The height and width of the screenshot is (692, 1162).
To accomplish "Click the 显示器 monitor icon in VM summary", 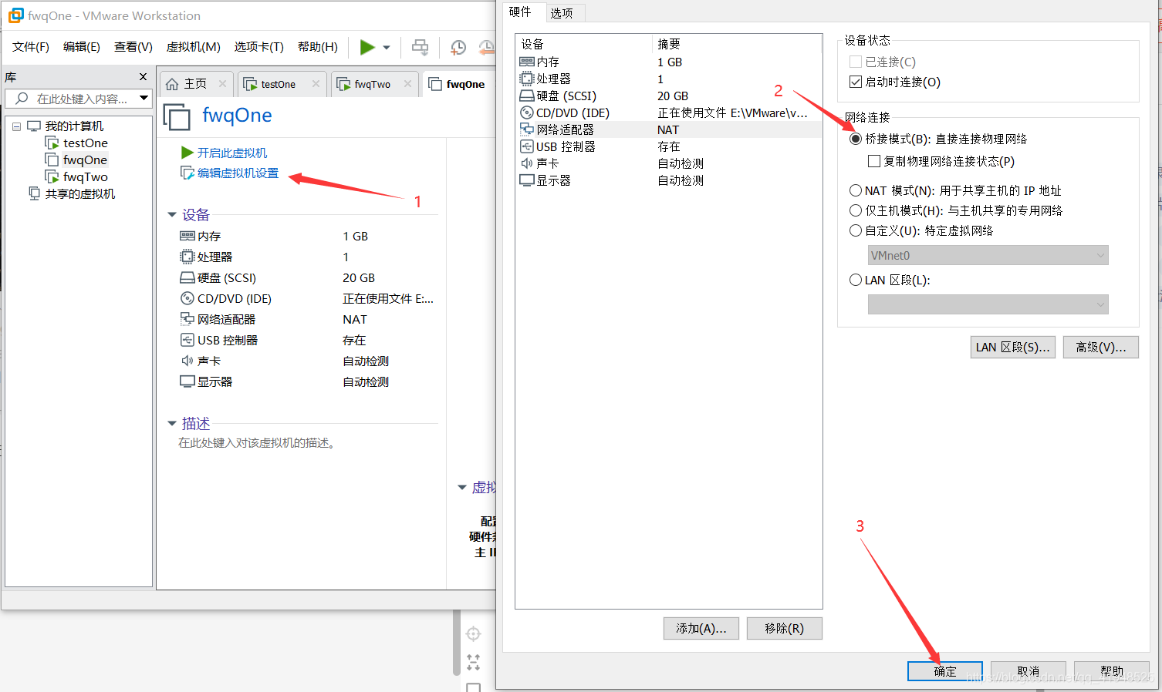I will click(187, 381).
